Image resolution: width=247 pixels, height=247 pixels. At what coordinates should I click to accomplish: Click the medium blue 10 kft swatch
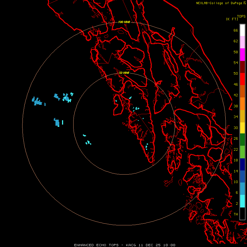click(x=242, y=176)
